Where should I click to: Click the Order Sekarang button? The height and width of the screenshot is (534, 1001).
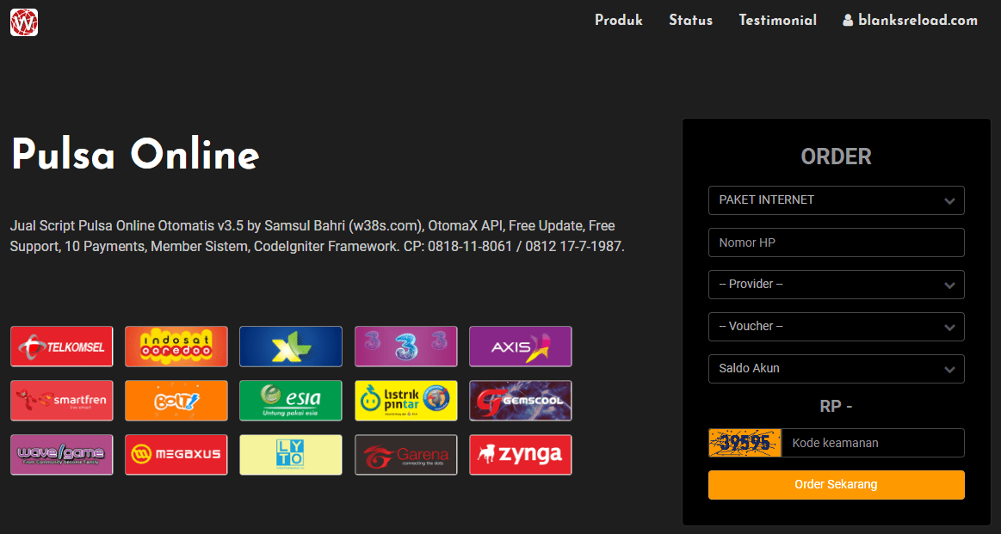[x=837, y=485]
